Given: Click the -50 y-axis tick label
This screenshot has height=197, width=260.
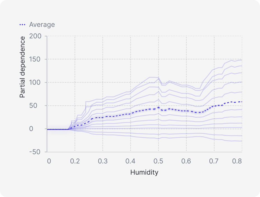Looking at the screenshot, I should point(34,152).
